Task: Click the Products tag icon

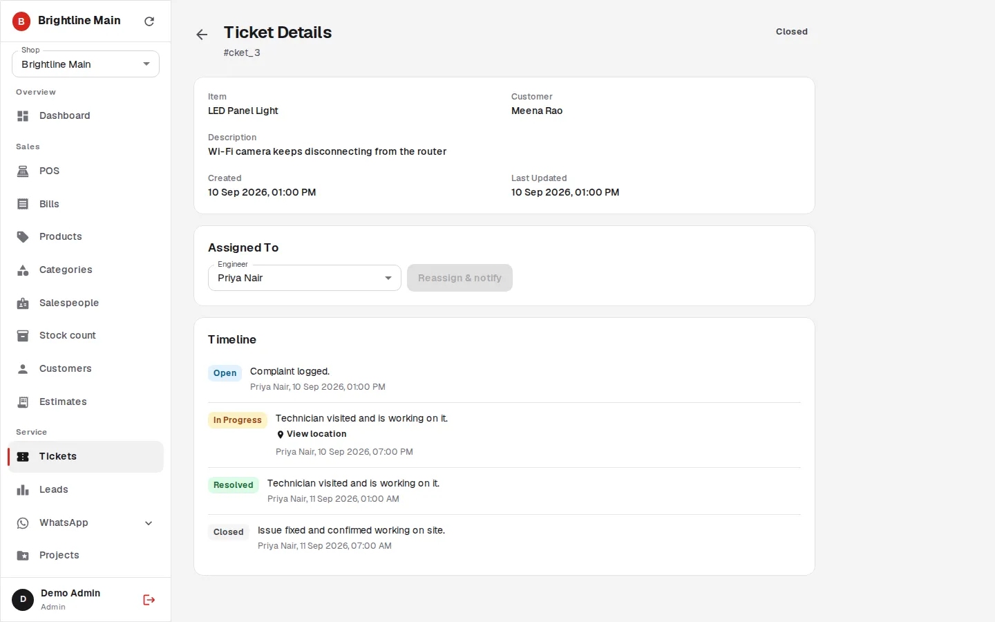Action: (x=23, y=237)
